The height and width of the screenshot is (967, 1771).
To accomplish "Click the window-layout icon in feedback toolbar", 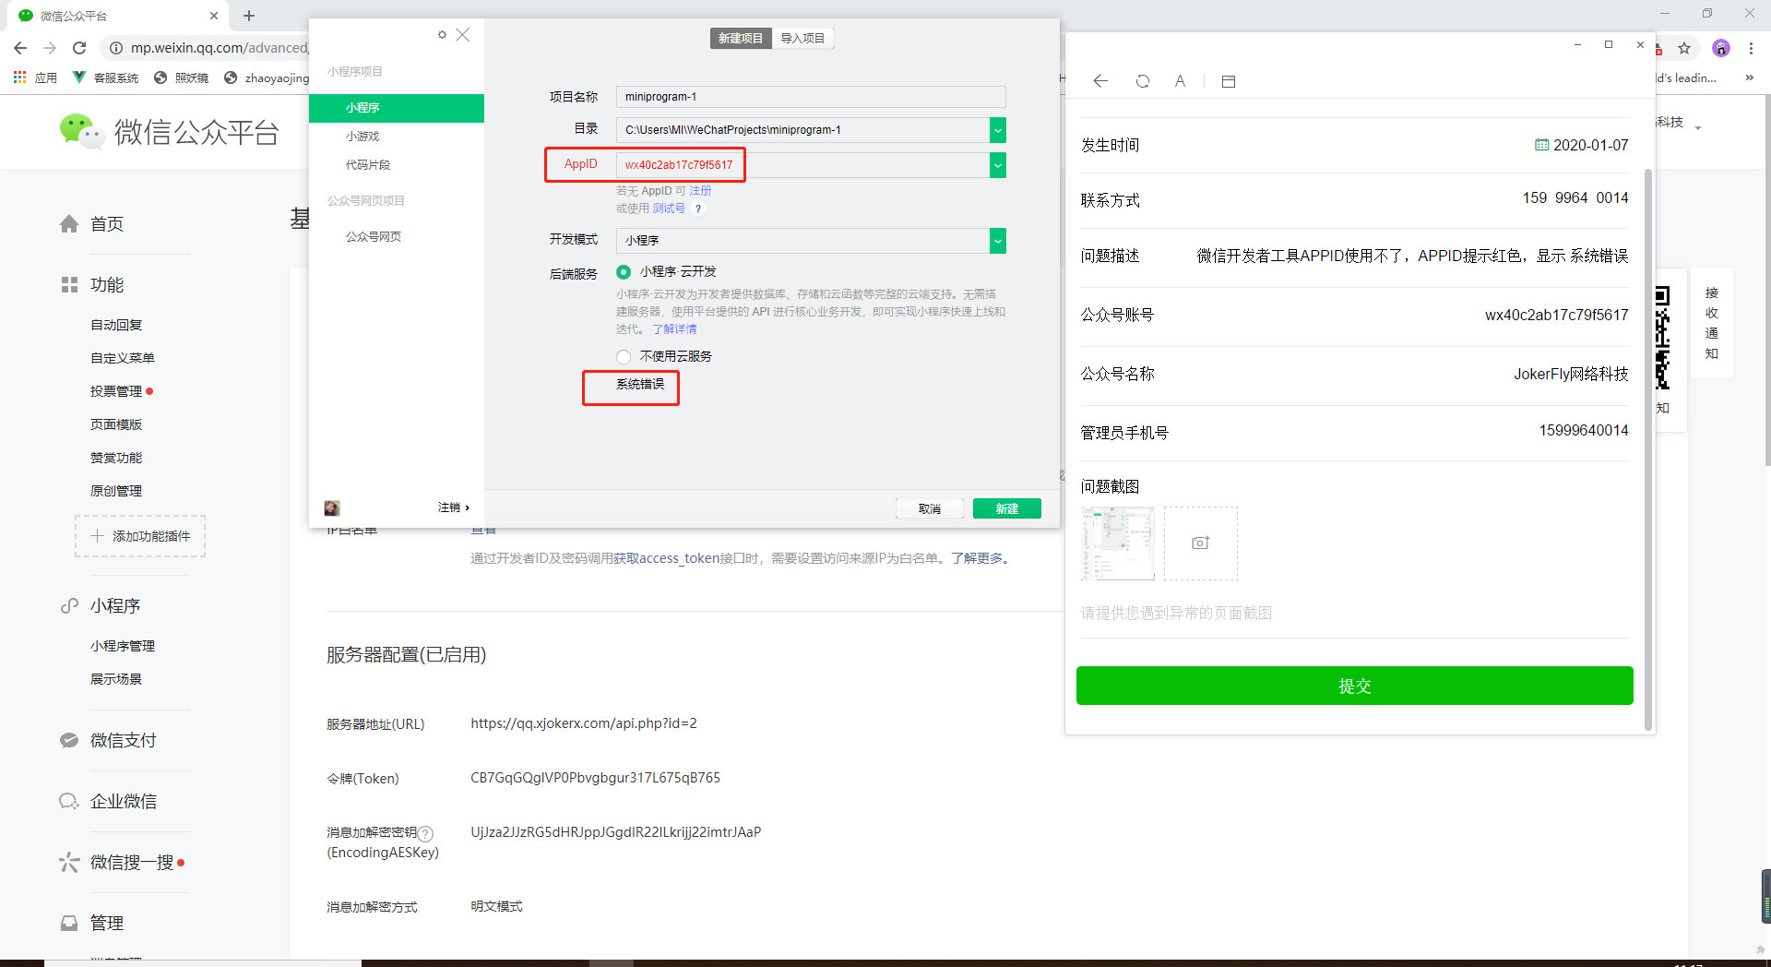I will (1229, 81).
